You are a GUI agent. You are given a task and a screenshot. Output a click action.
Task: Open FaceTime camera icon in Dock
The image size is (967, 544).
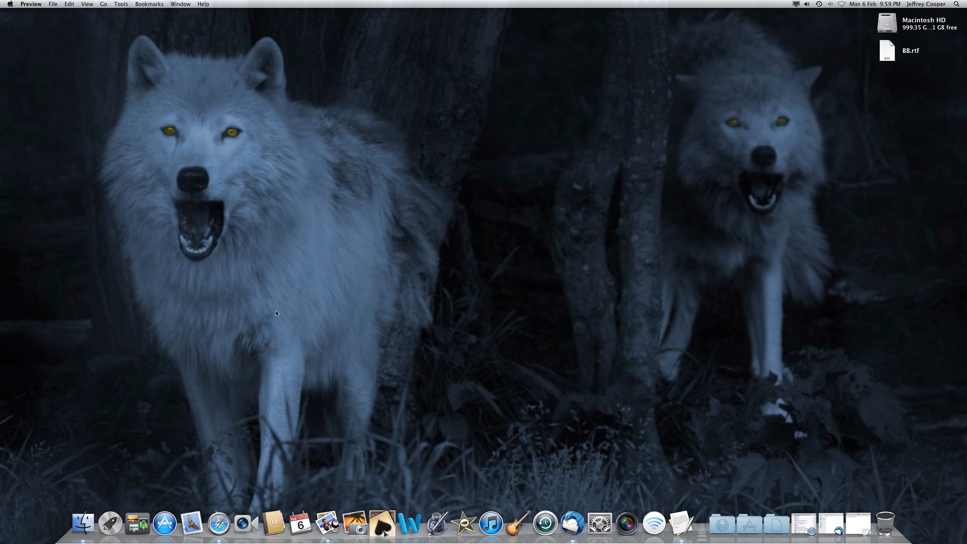coord(246,523)
